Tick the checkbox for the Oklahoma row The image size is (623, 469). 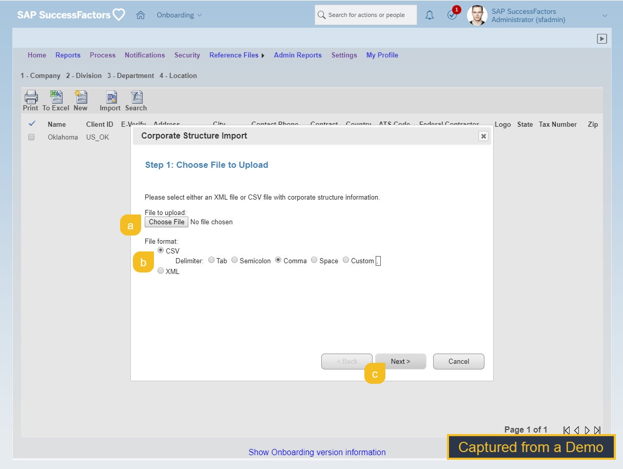(31, 138)
